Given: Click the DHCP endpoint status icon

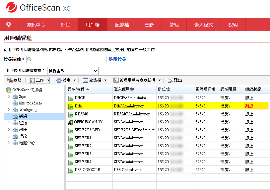Looking at the screenshot, I should (x=71, y=98).
